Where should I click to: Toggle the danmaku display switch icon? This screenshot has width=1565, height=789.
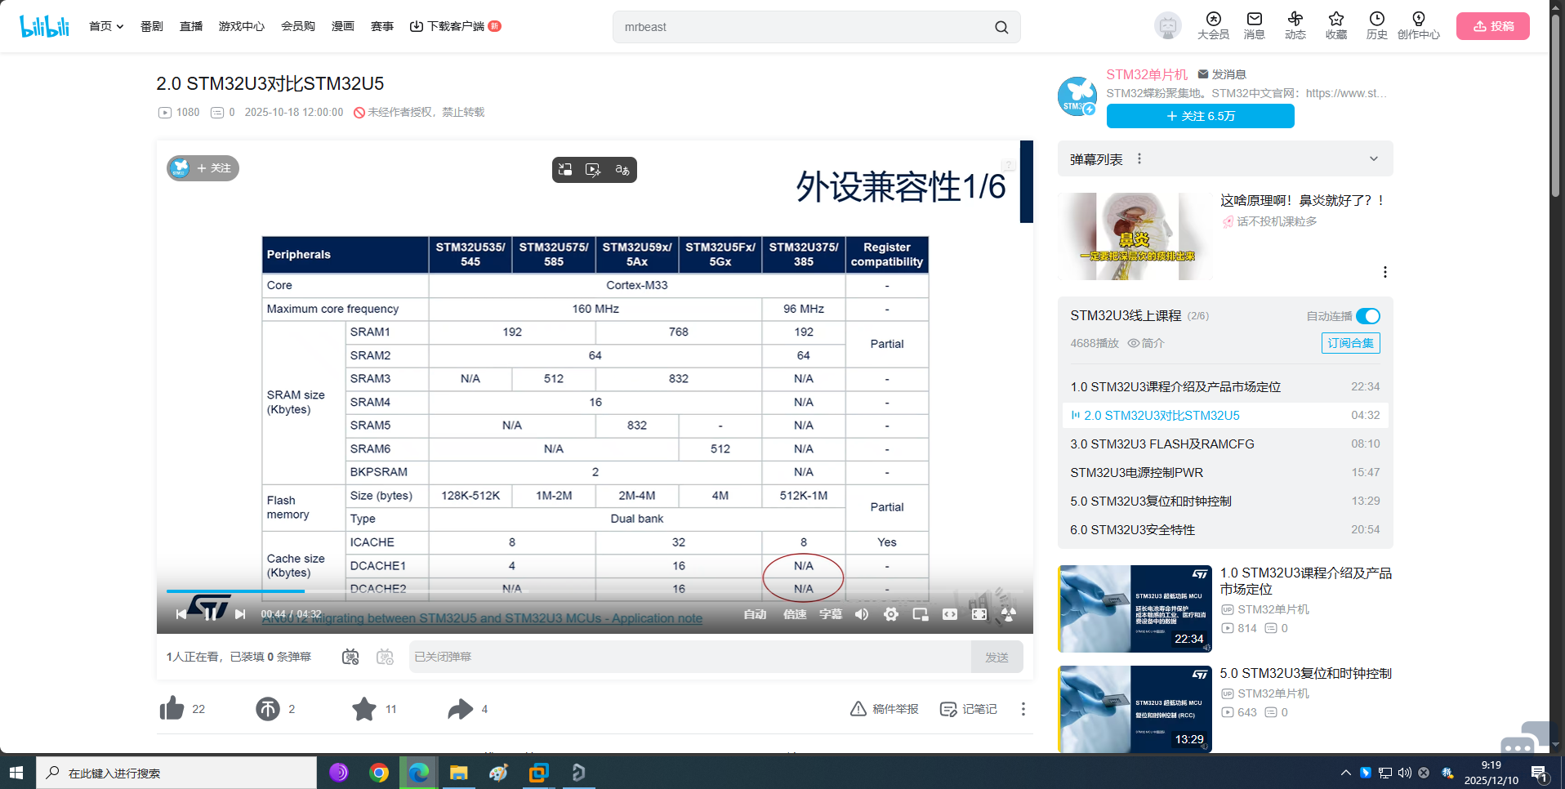(x=350, y=657)
